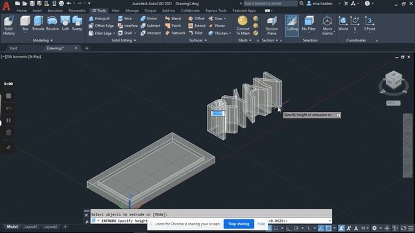The height and width of the screenshot is (233, 415).
Task: Open the Move Gizmo dropdown
Action: pyautogui.click(x=335, y=32)
